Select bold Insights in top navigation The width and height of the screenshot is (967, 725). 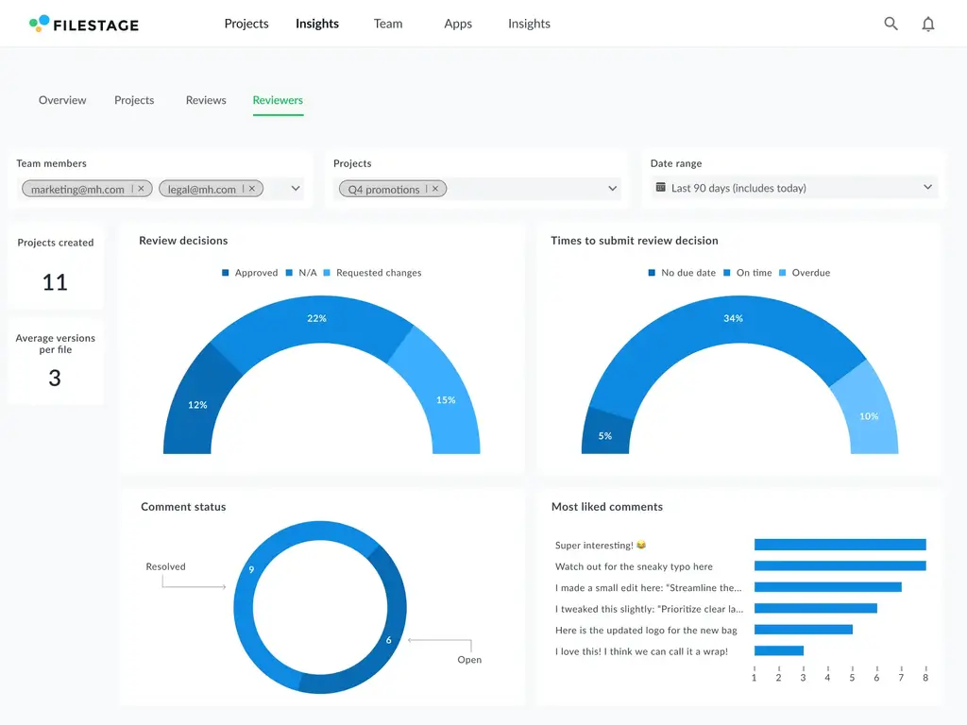point(317,24)
